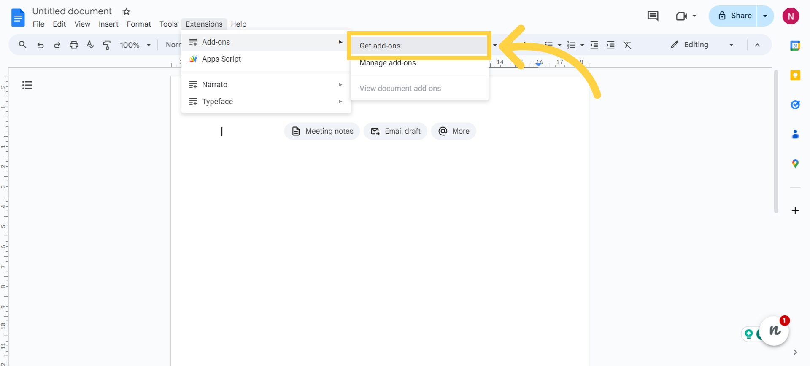Viewport: 810px width, 366px height.
Task: Click the More chip
Action: coord(454,131)
